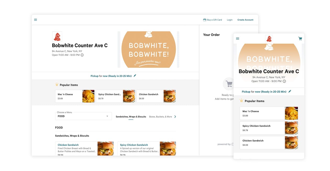Click the Login link
330x171 pixels.
pyautogui.click(x=230, y=20)
